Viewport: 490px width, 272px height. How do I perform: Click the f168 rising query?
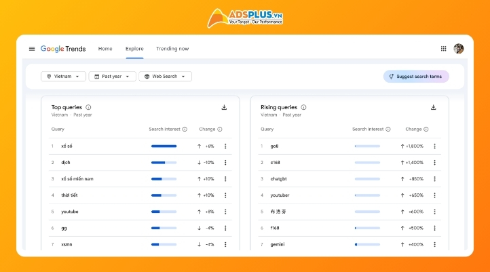click(275, 229)
